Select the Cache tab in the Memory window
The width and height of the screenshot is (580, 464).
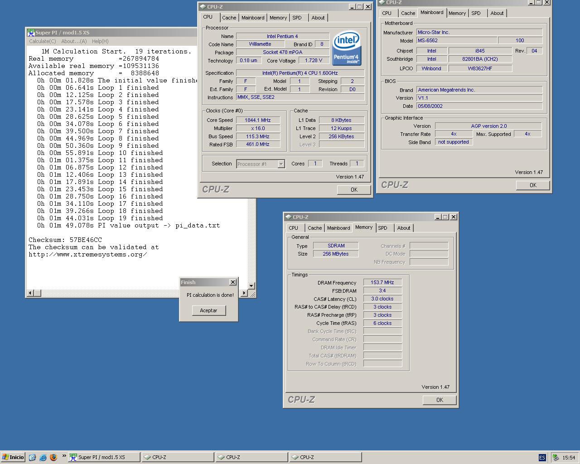point(314,228)
